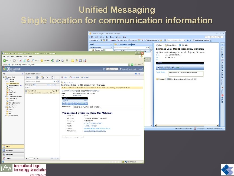The image size is (234, 176).
Task: Click Log Off in Outlook Web Access header
Action: tap(141, 69)
